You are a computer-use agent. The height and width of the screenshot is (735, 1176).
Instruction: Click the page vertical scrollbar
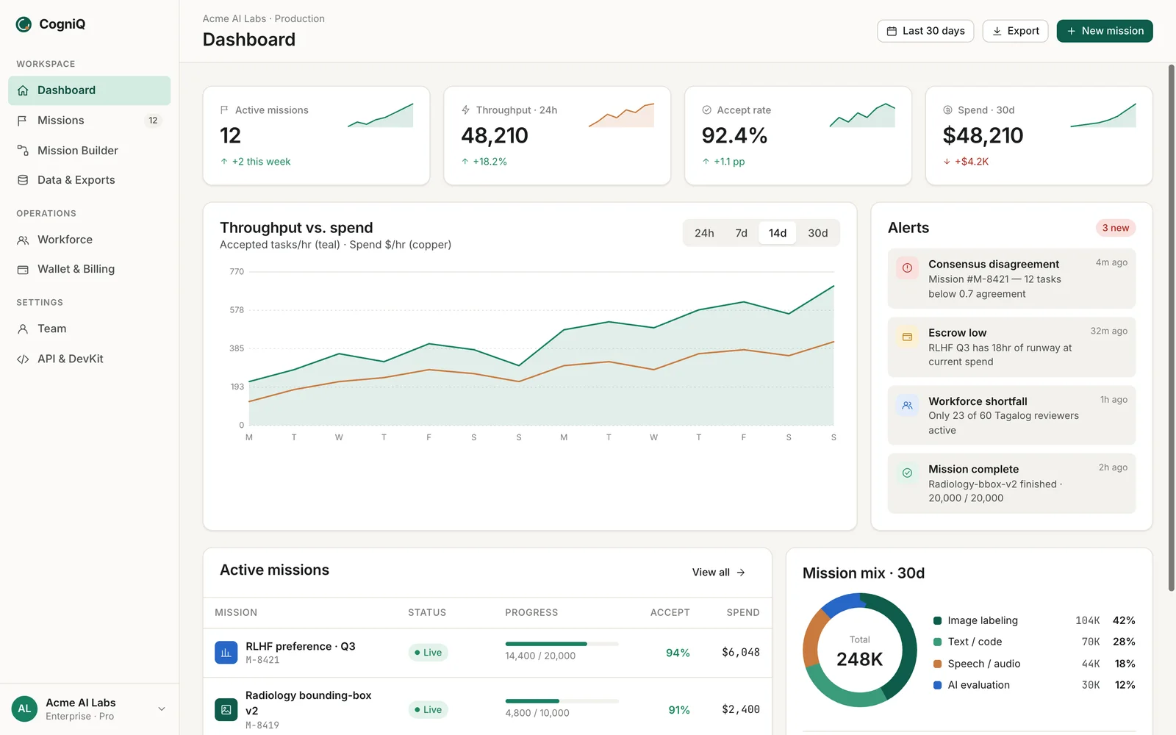pyautogui.click(x=1172, y=328)
